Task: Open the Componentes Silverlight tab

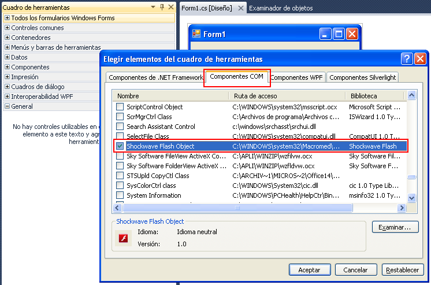Action: tap(363, 77)
